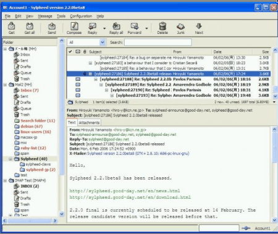Open the Configuration menu

(81, 16)
